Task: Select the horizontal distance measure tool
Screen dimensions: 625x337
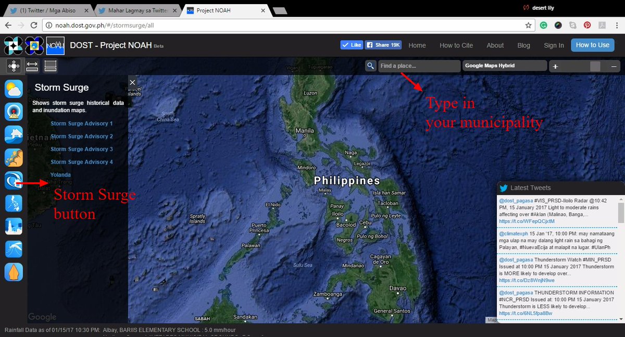Action: tap(32, 66)
